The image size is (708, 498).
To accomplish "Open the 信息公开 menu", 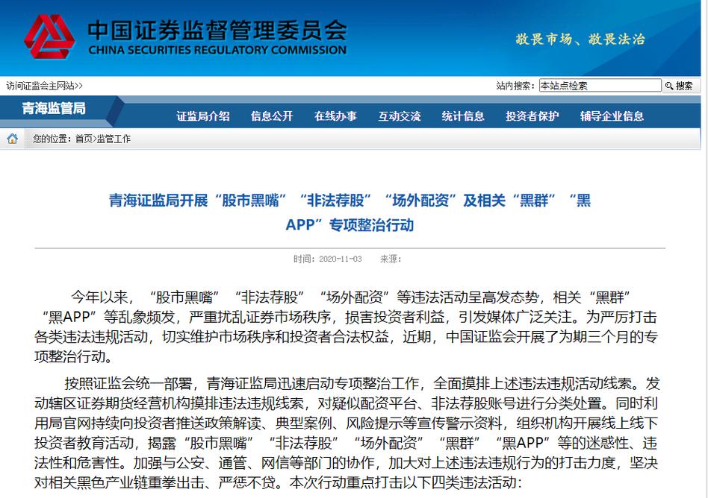I will 271,116.
